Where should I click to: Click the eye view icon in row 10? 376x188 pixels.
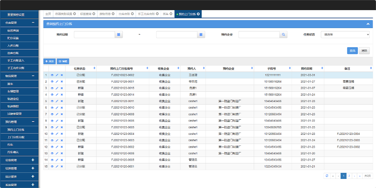(52, 134)
